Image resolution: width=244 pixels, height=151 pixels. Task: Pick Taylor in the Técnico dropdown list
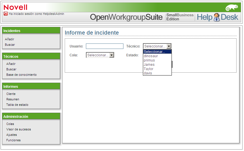pyautogui.click(x=157, y=69)
